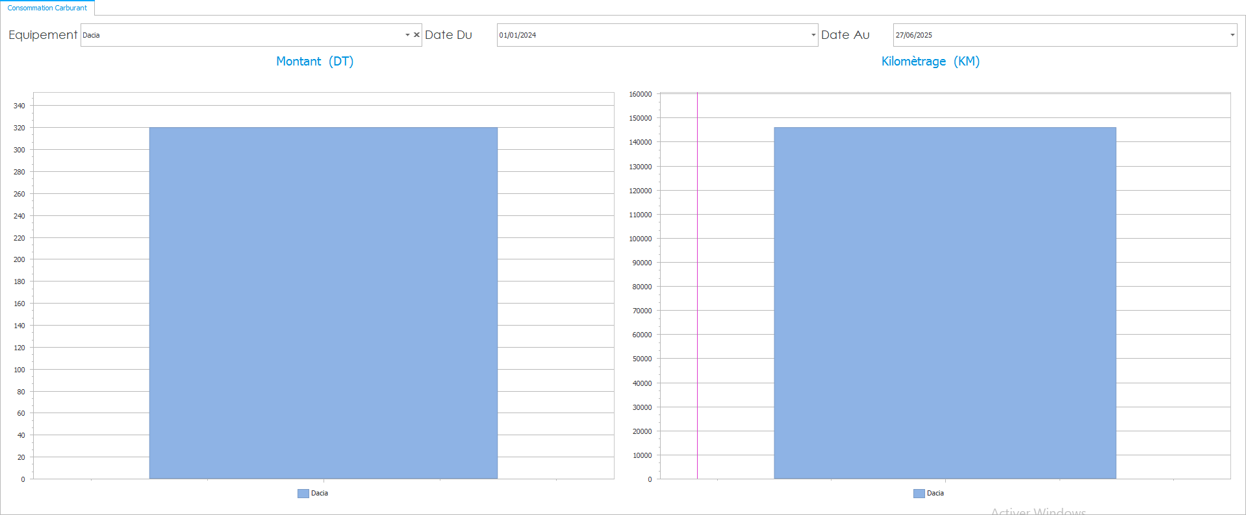1246x515 pixels.
Task: Click the Date Au label
Action: (845, 35)
